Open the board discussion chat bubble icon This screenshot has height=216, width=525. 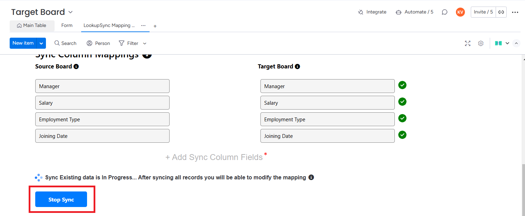point(445,12)
